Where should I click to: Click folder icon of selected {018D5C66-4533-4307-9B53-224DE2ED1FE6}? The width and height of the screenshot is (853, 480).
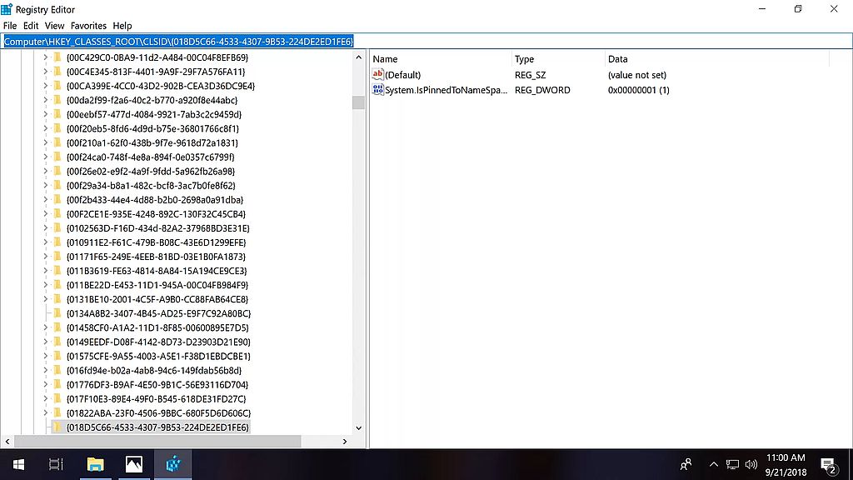pos(57,427)
